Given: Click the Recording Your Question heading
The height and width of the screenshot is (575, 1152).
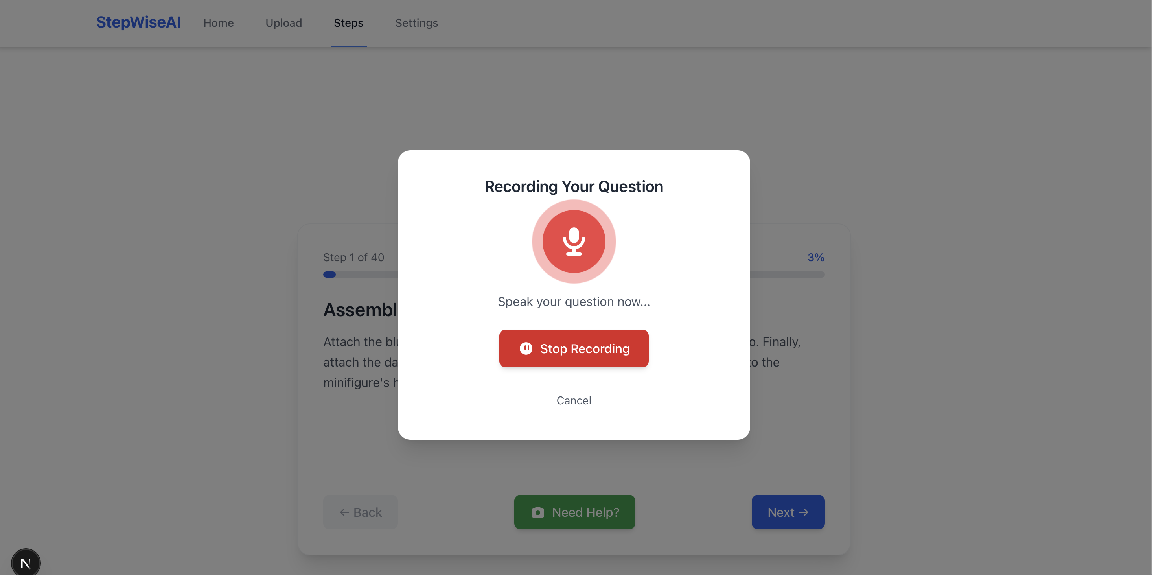Looking at the screenshot, I should [574, 186].
